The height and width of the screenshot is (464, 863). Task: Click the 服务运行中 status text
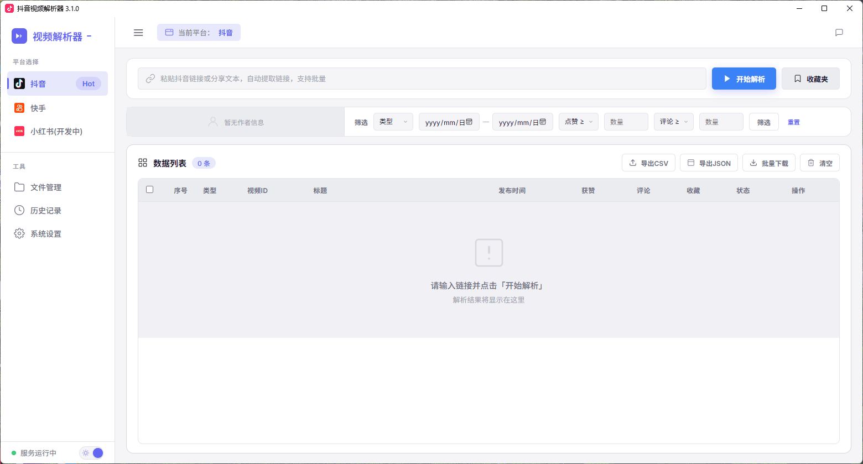click(38, 453)
